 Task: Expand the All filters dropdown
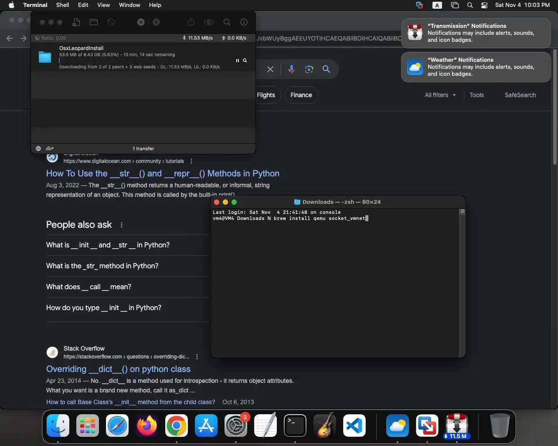coord(440,95)
